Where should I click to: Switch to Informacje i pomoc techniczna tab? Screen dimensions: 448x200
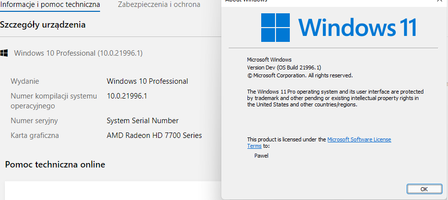coord(50,5)
